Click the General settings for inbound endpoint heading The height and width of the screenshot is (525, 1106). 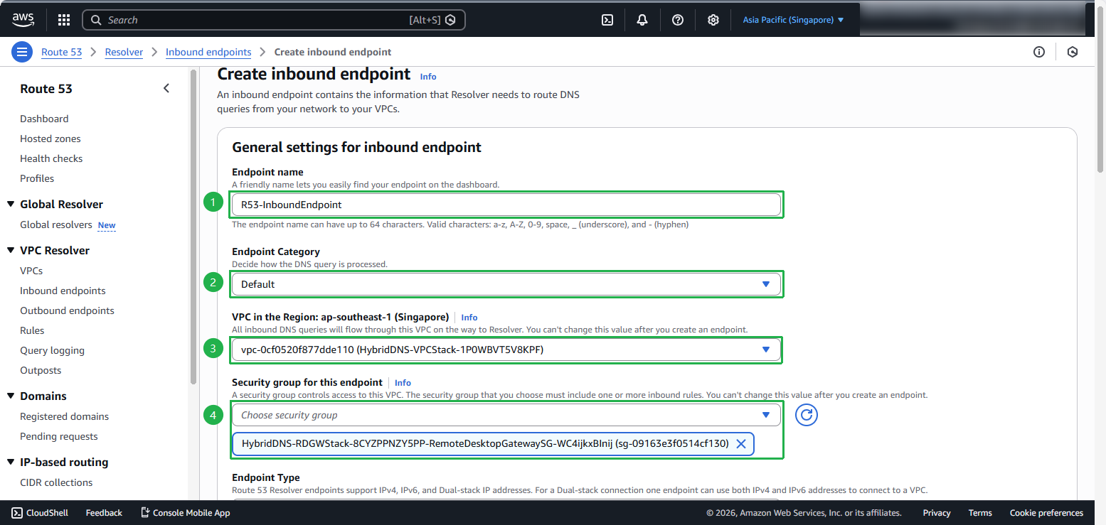point(357,147)
